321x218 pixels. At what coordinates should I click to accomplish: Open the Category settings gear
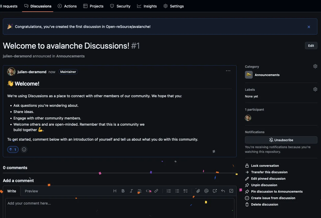coord(315,66)
